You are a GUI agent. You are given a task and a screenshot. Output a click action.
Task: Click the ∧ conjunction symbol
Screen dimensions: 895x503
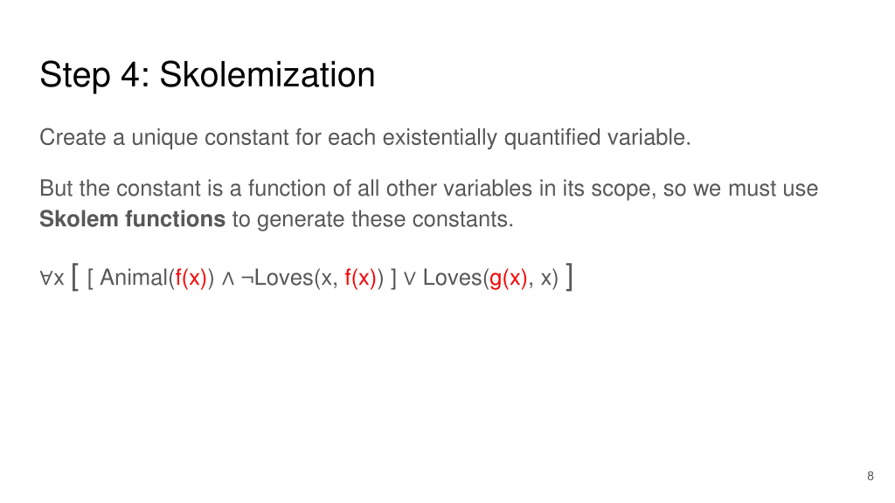pos(228,279)
